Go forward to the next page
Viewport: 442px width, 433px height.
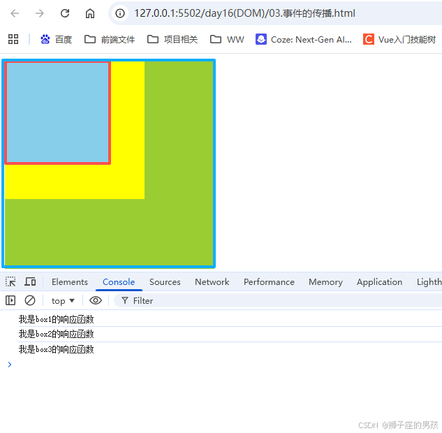tap(40, 13)
